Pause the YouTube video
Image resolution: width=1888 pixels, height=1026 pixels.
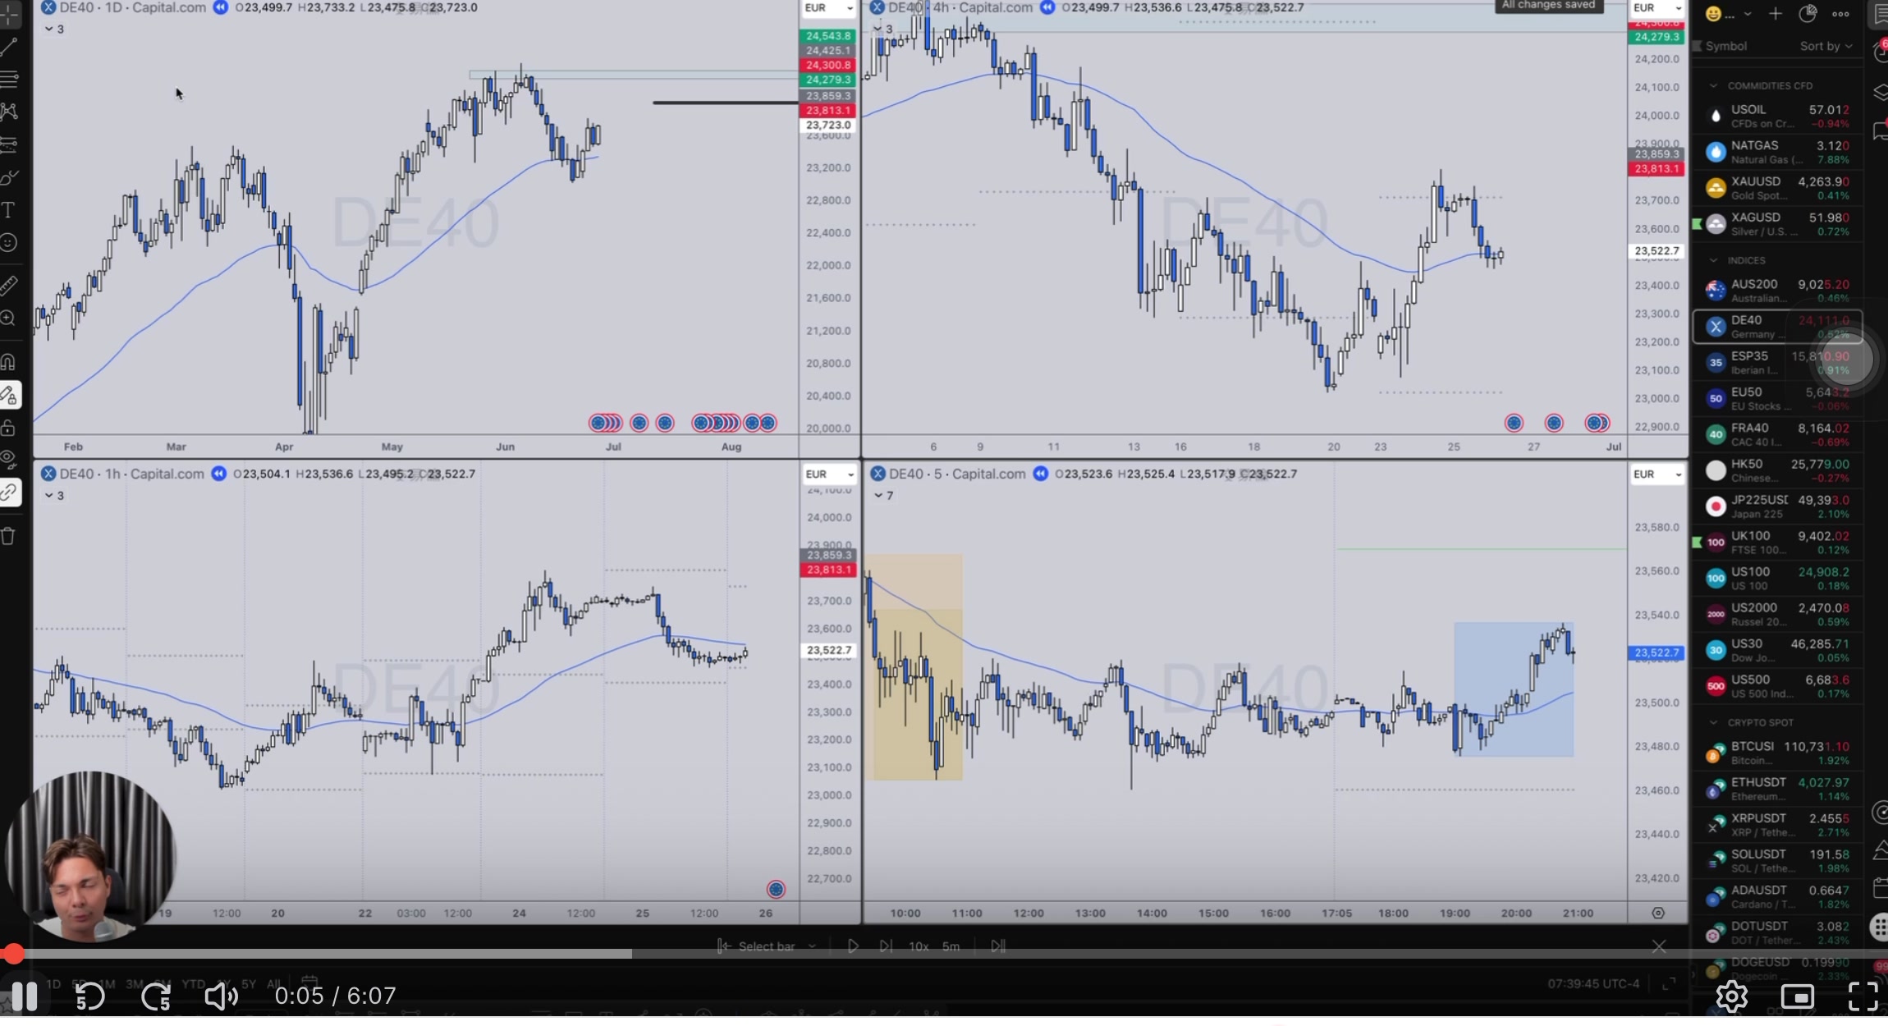coord(25,996)
